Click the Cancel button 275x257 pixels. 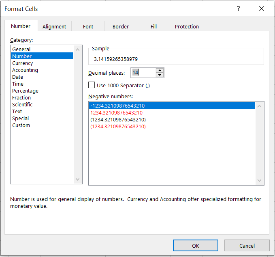247,246
